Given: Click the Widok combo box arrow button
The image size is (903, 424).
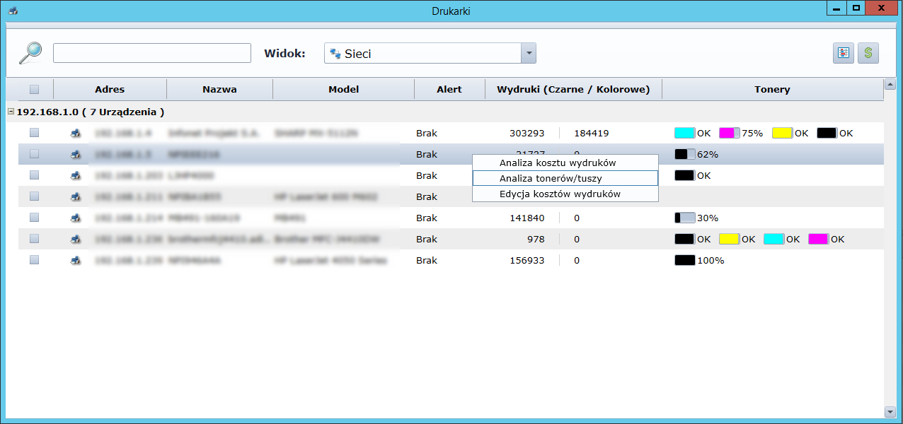Looking at the screenshot, I should coord(528,54).
